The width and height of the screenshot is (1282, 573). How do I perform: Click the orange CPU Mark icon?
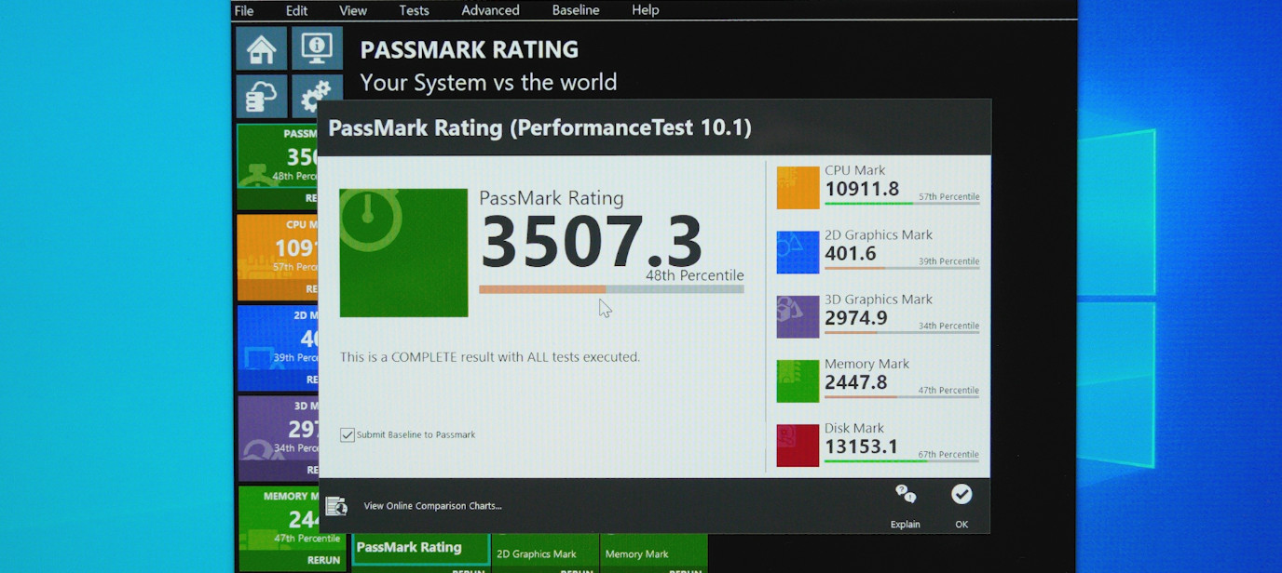click(x=798, y=188)
